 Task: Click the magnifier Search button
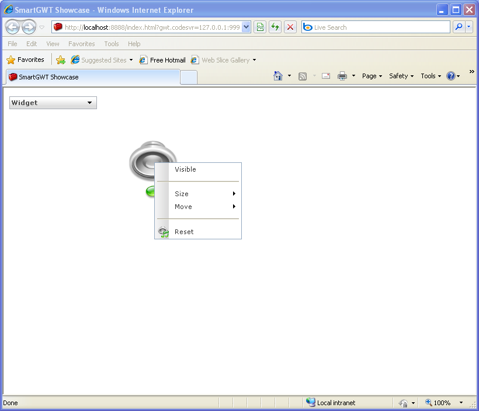point(459,27)
